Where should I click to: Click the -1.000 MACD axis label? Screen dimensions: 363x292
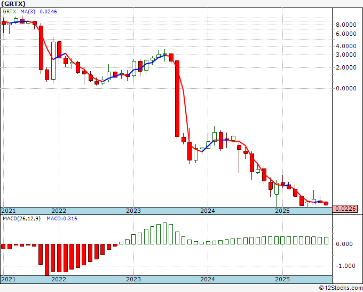coord(345,266)
